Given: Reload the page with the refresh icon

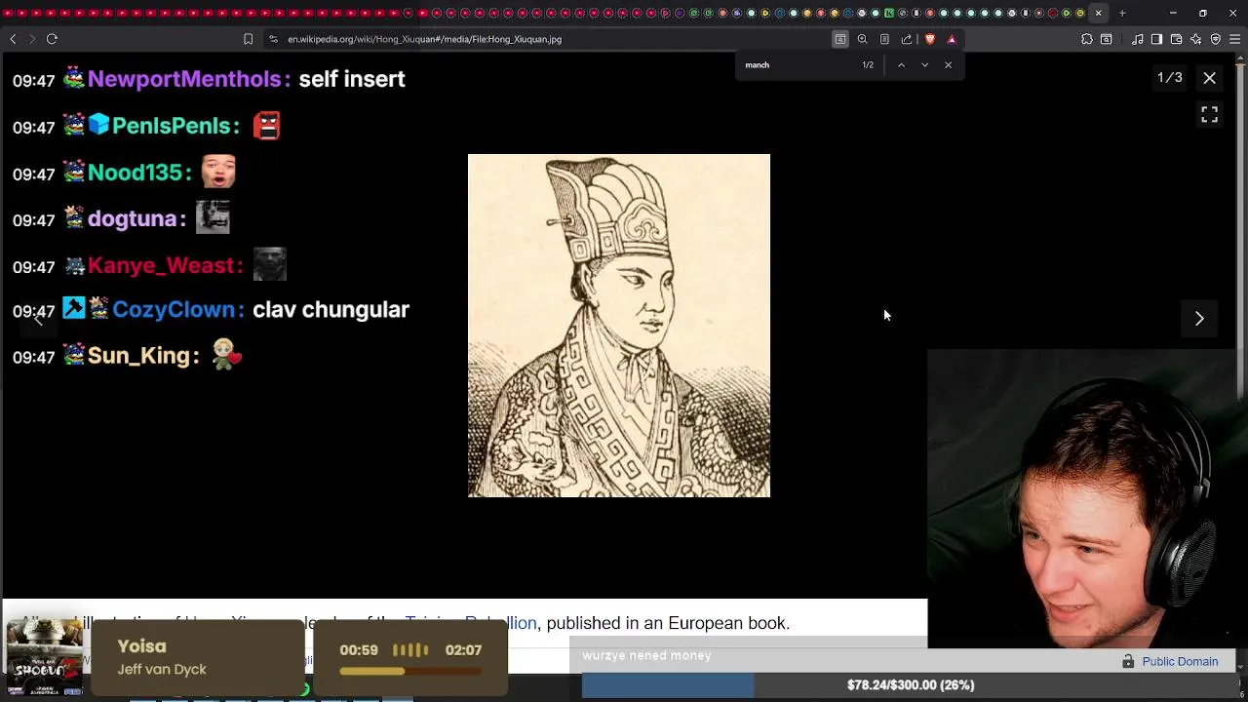Looking at the screenshot, I should point(52,39).
